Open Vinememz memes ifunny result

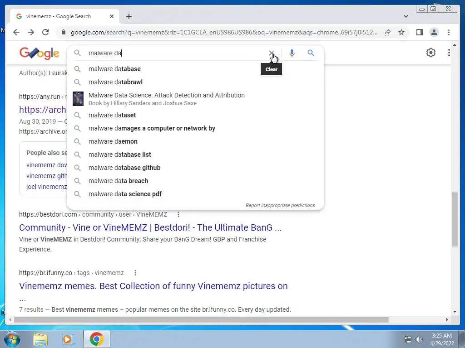coord(153,286)
